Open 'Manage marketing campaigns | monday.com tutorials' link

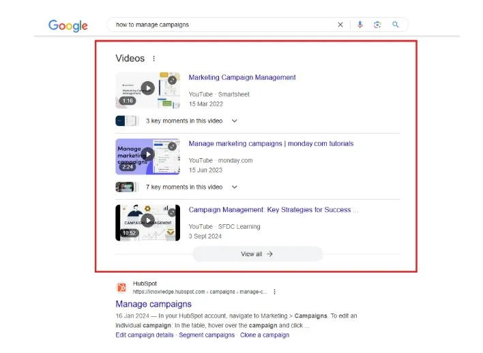271,144
